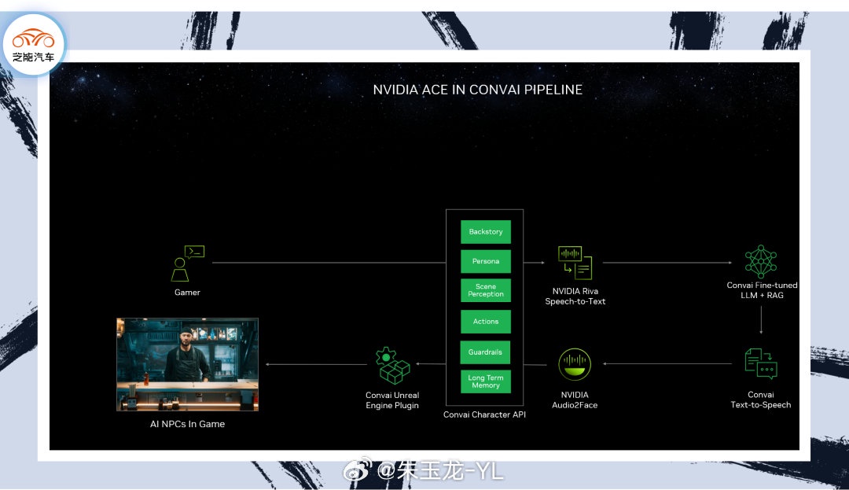This screenshot has width=849, height=490.
Task: Click the Convai Text-to-Speech document icon
Action: [761, 363]
